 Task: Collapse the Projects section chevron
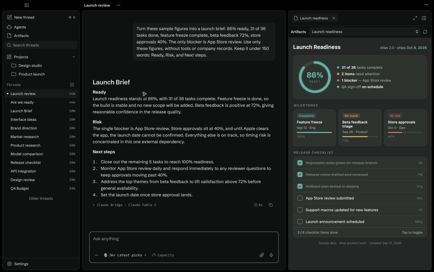pos(74,57)
